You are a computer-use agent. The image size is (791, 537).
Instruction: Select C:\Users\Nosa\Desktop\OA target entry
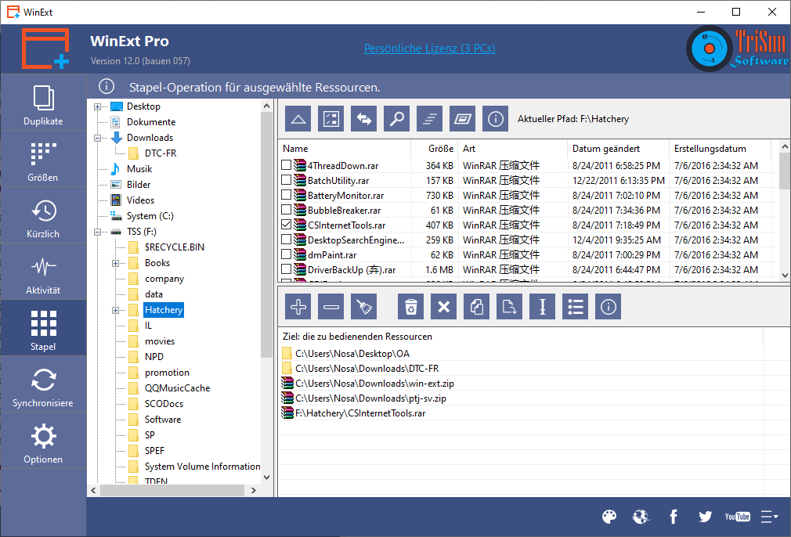(x=352, y=354)
